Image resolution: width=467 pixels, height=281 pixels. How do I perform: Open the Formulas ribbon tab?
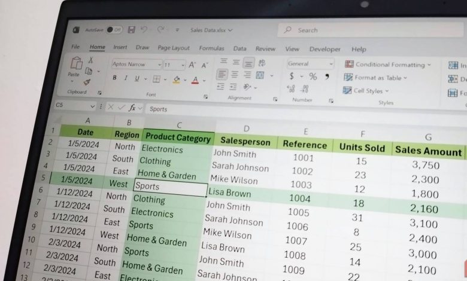[x=211, y=48]
